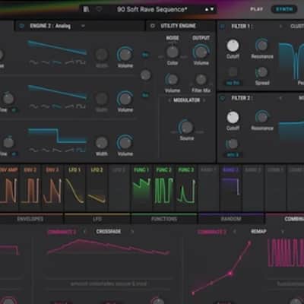
Task: Select the FUNC 3 modulation slot
Action: click(186, 188)
